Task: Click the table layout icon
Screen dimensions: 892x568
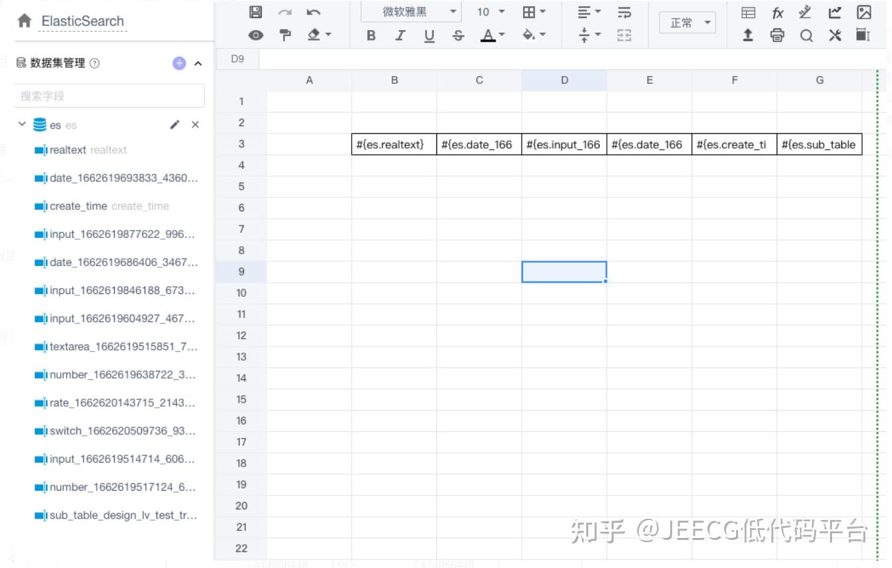Action: [748, 12]
